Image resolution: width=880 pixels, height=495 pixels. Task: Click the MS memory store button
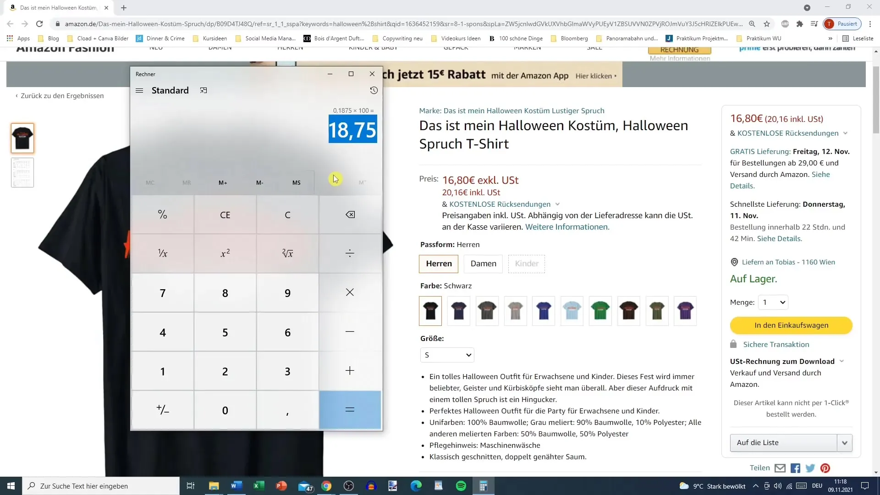[297, 182]
